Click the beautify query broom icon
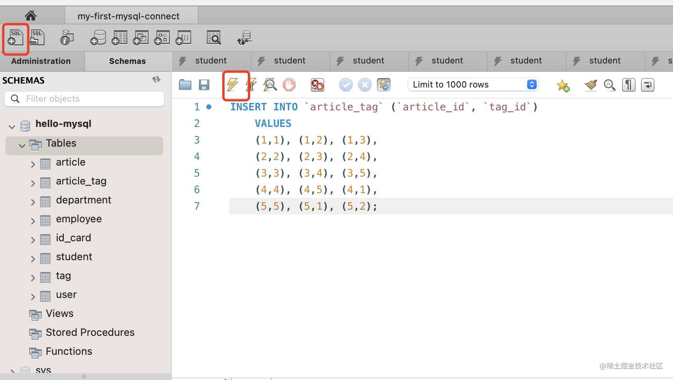The height and width of the screenshot is (380, 673). point(590,85)
